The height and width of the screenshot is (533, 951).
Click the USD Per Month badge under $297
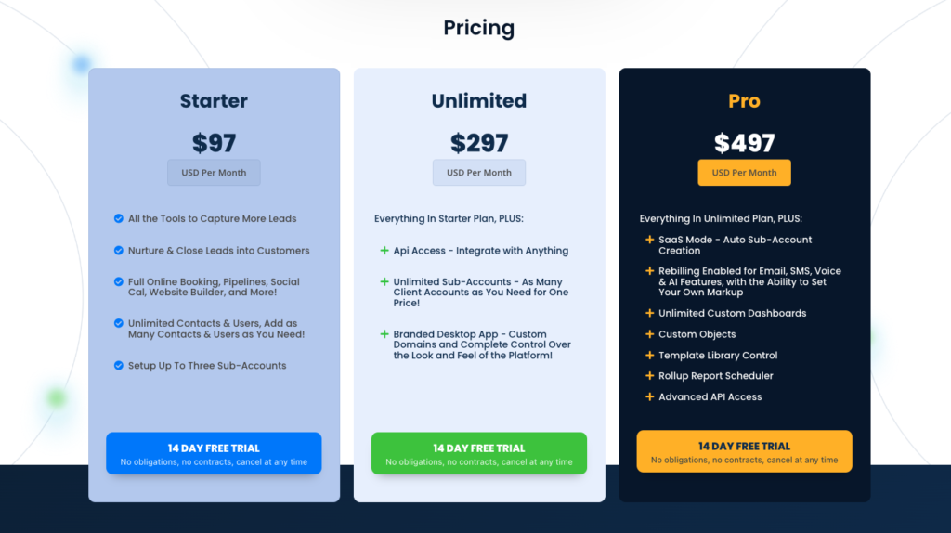pos(479,172)
